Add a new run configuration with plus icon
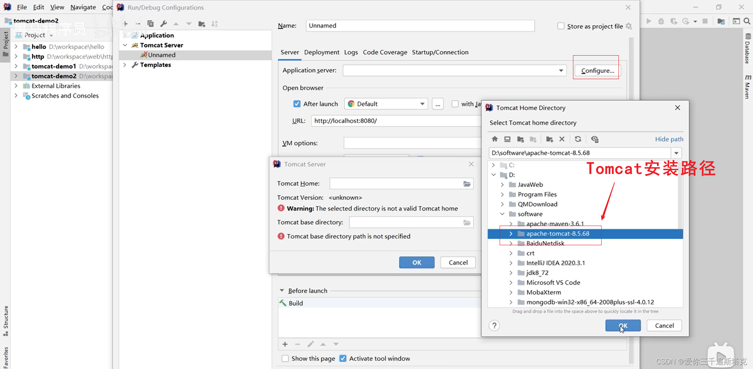Viewport: 753px width, 369px height. pyautogui.click(x=125, y=24)
